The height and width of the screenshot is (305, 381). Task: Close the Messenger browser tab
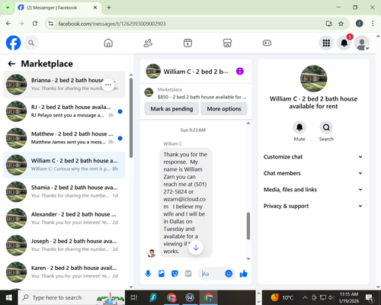coord(95,8)
